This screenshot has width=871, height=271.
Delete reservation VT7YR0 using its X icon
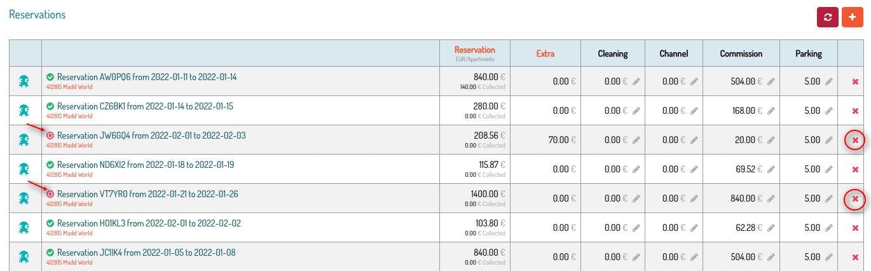pos(855,198)
